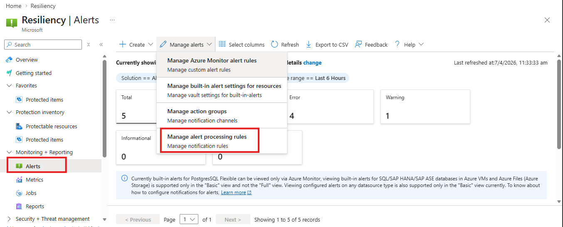Click the Select columns list icon

(x=222, y=44)
